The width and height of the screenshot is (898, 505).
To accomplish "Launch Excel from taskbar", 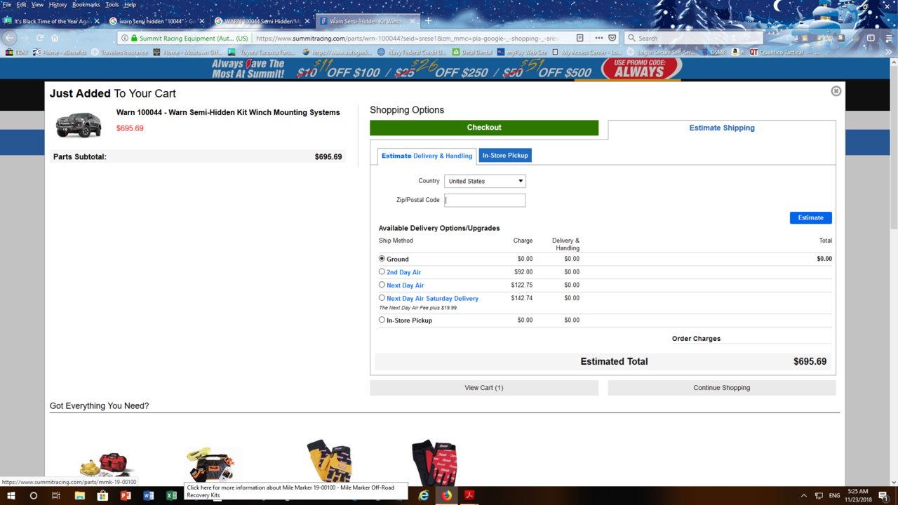I will click(x=171, y=496).
